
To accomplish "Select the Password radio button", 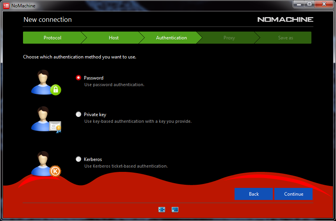I will pos(78,78).
